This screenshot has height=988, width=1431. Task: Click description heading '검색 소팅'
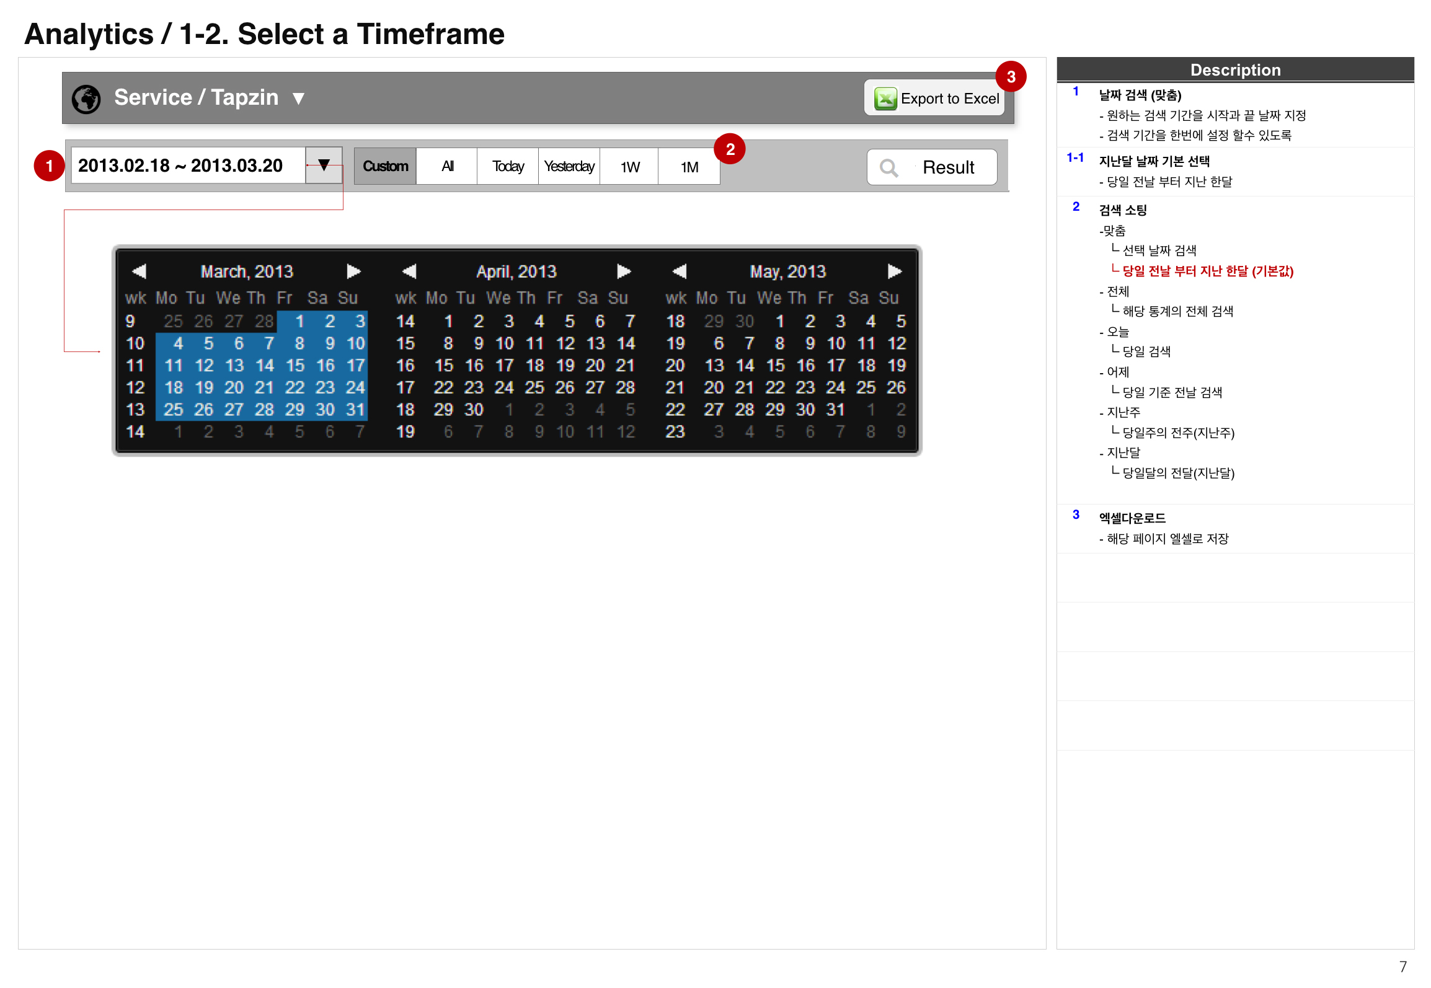(1123, 210)
